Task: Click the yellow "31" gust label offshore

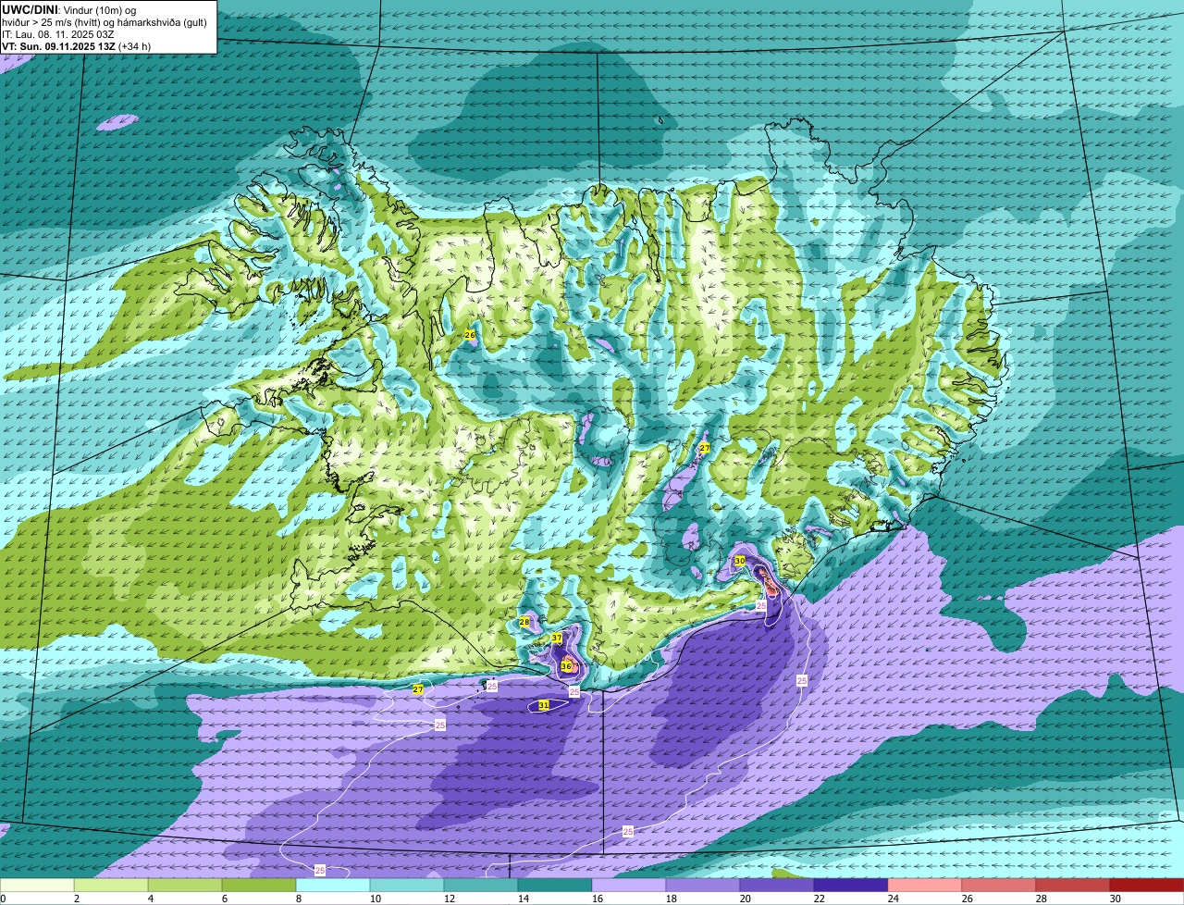Action: [544, 705]
